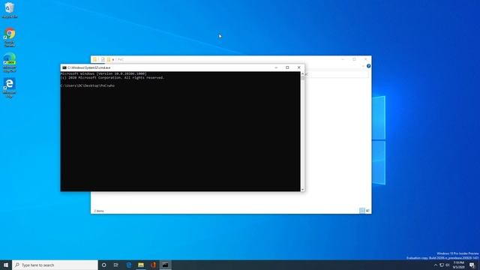
Task: Open the File Explorer help icon
Action: [x=368, y=66]
